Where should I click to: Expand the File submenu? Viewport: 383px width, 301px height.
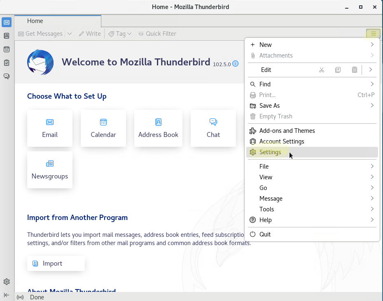312,167
